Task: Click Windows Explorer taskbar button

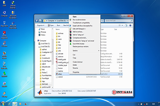Action: [x=15, y=104]
